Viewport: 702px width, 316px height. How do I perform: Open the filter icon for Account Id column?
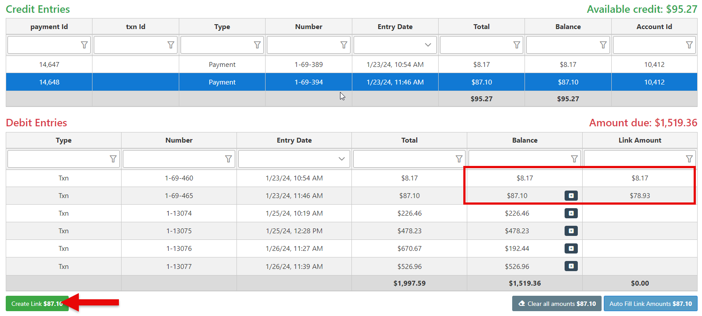tap(689, 45)
